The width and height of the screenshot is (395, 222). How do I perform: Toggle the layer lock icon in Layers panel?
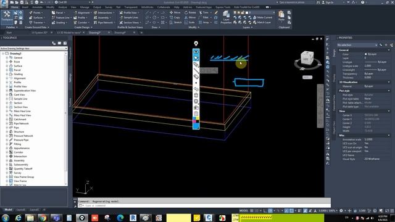pyautogui.click(x=243, y=12)
